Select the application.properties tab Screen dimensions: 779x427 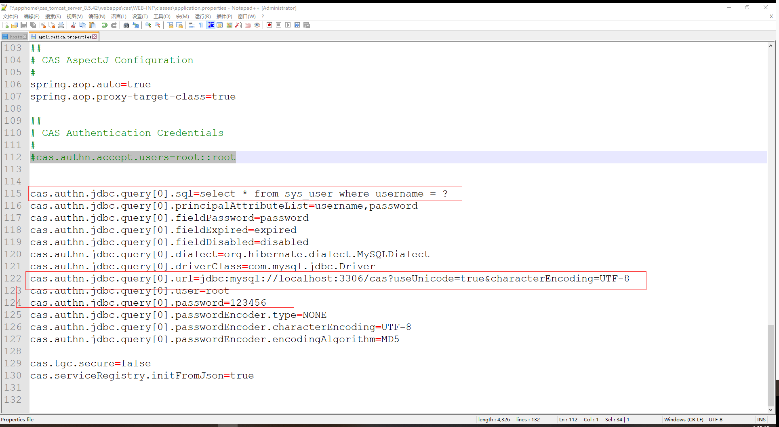click(65, 37)
